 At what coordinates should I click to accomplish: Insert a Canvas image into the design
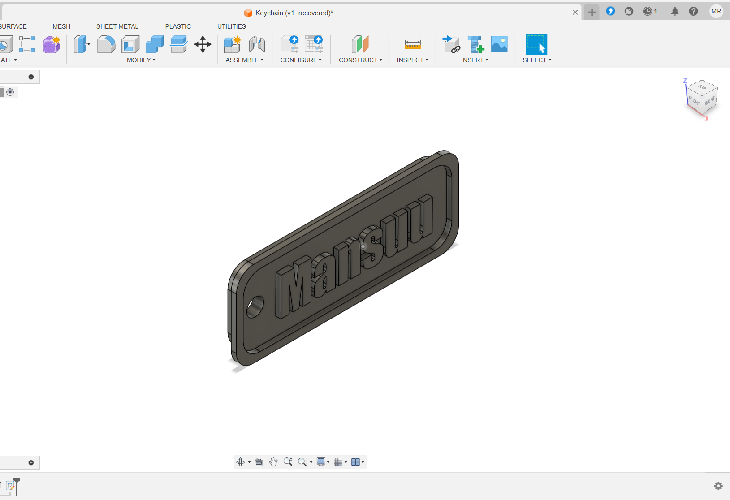tap(499, 43)
